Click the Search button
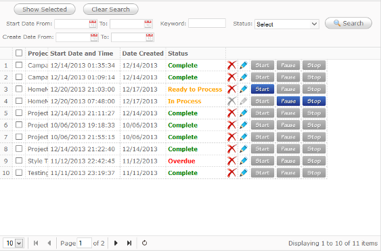The width and height of the screenshot is (381, 251). 349,23
